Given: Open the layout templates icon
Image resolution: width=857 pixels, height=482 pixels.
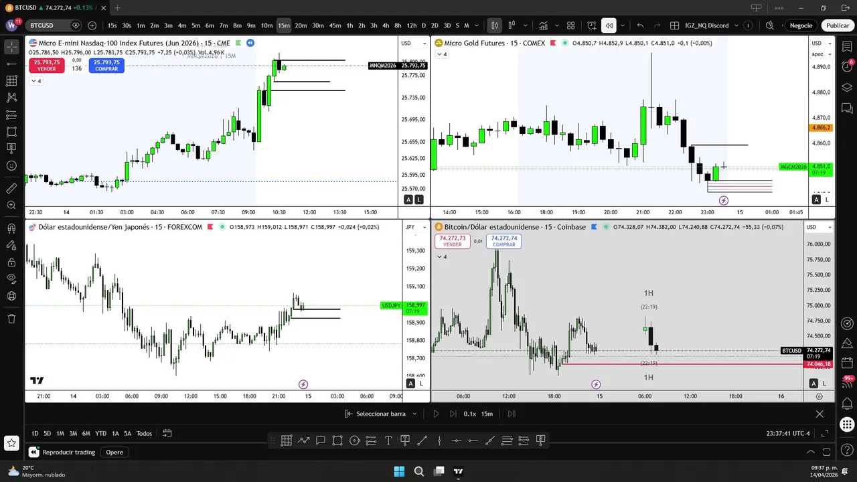Looking at the screenshot, I should (x=570, y=25).
